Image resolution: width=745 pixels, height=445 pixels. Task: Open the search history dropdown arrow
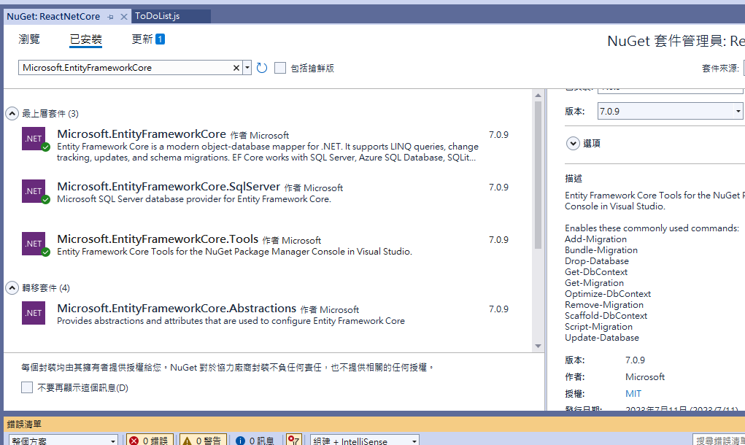click(x=247, y=68)
